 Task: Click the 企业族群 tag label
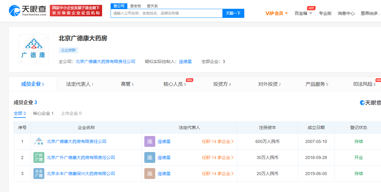[x=68, y=50]
